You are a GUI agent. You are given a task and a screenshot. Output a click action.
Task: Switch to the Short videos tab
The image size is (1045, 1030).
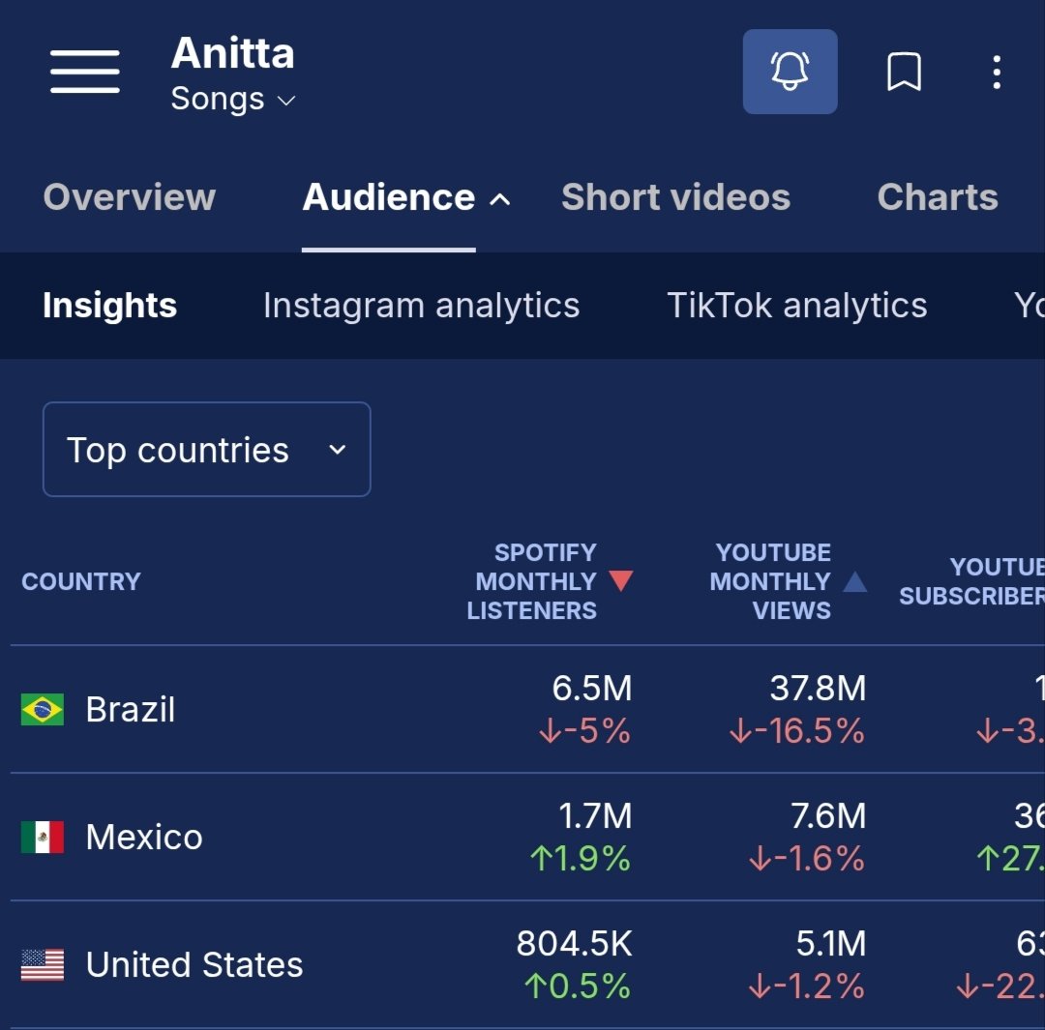[x=674, y=197]
